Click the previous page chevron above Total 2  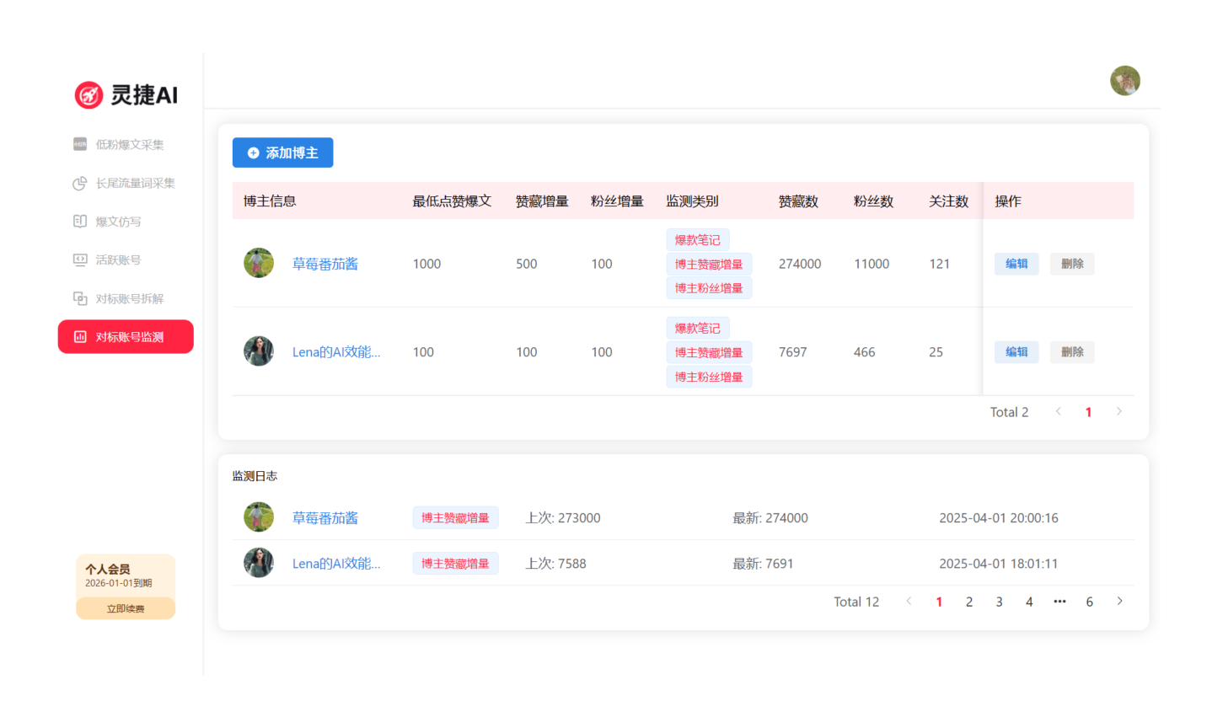pyautogui.click(x=1058, y=411)
